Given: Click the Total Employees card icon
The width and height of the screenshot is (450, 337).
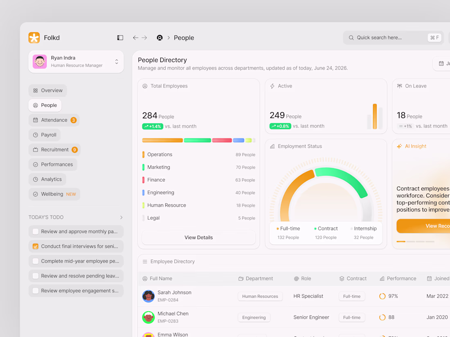Looking at the screenshot, I should (x=145, y=86).
